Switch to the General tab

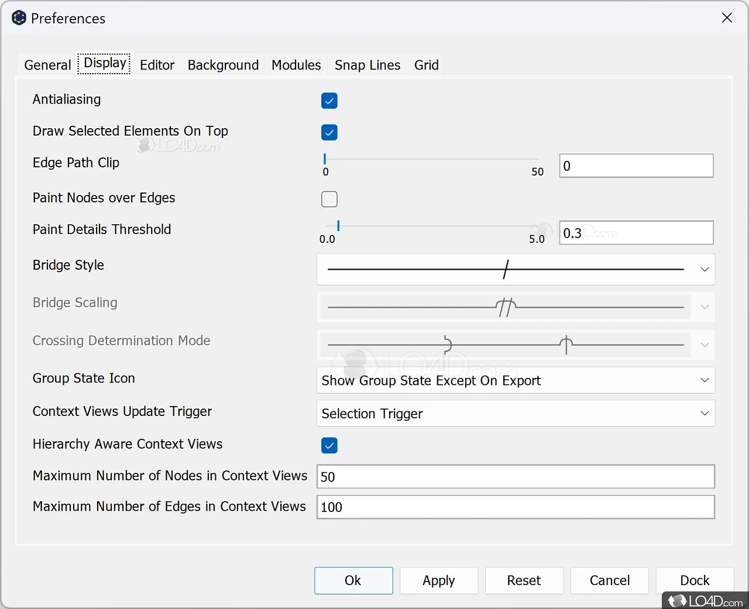pyautogui.click(x=47, y=65)
